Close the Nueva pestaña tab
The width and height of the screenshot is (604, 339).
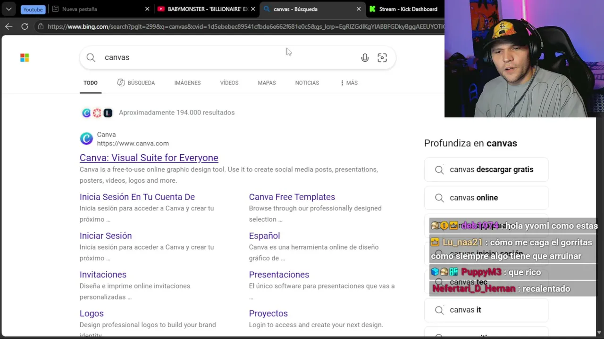[x=147, y=9]
